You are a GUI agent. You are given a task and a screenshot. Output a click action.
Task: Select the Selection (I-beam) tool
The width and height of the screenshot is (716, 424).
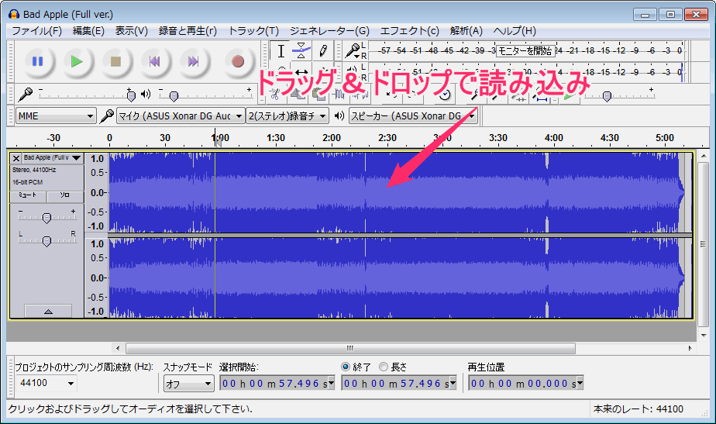pos(281,50)
